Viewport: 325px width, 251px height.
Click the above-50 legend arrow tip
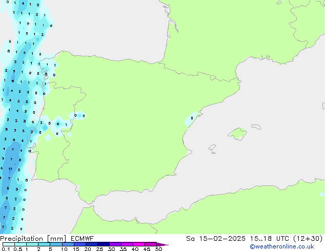[x=162, y=244]
